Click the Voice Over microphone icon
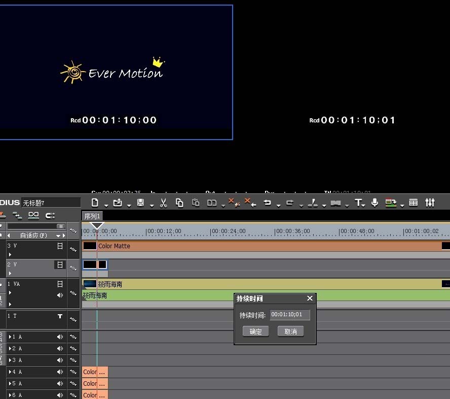Screen dimensions: 450x399 [374, 203]
